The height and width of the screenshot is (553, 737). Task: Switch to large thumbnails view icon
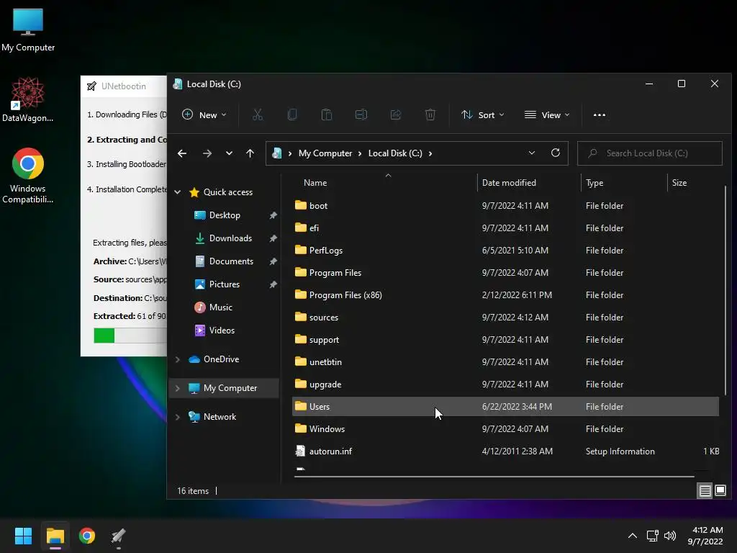tap(720, 491)
